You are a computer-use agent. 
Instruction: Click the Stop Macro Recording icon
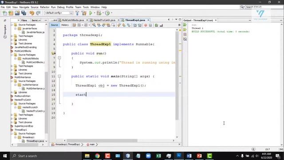tap(150, 25)
